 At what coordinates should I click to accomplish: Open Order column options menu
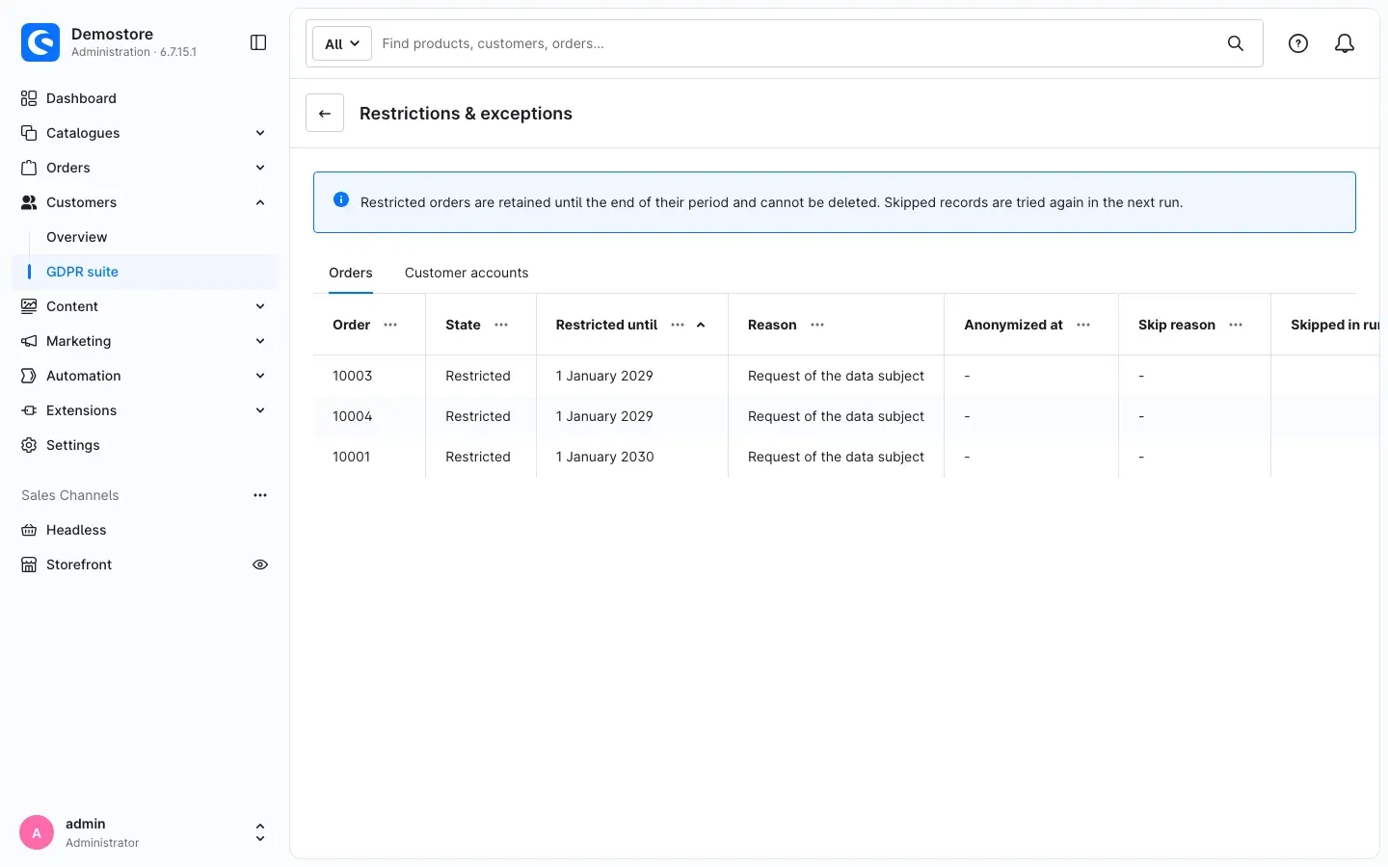(390, 325)
